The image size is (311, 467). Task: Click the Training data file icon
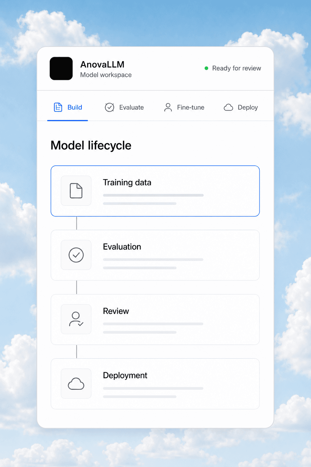pos(76,191)
